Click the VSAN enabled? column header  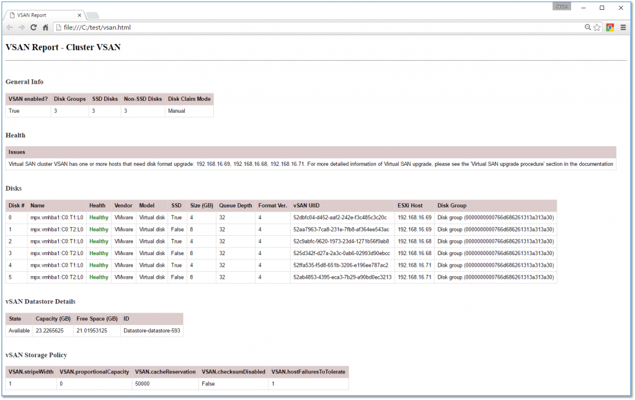tap(29, 99)
